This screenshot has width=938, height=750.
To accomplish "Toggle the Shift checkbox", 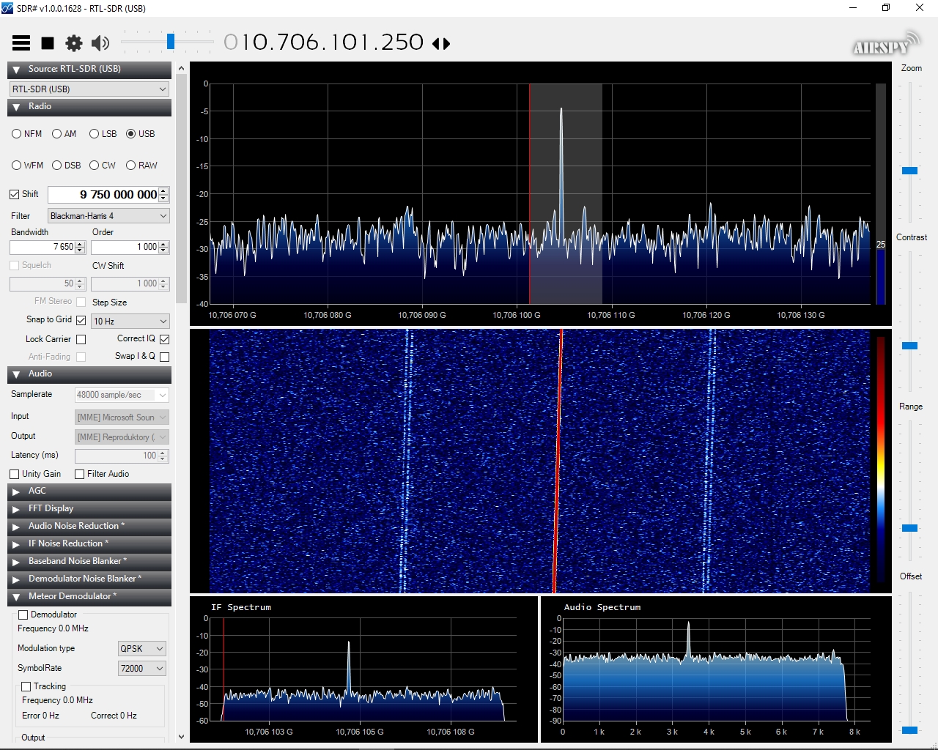I will 15,194.
